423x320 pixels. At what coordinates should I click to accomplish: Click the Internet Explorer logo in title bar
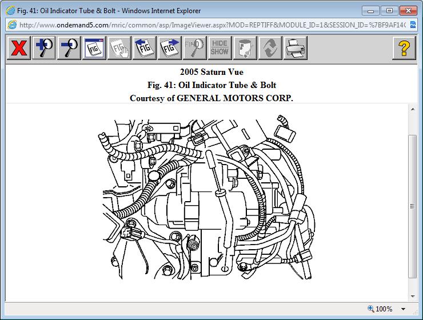point(10,11)
